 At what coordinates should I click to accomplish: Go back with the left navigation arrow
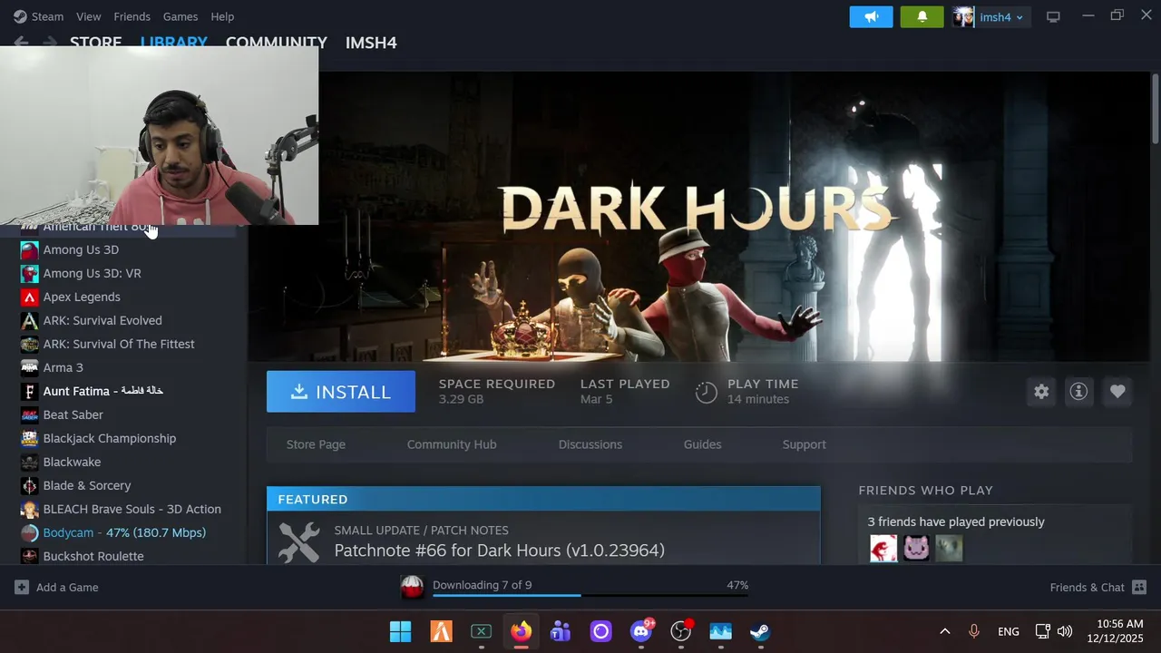[21, 42]
